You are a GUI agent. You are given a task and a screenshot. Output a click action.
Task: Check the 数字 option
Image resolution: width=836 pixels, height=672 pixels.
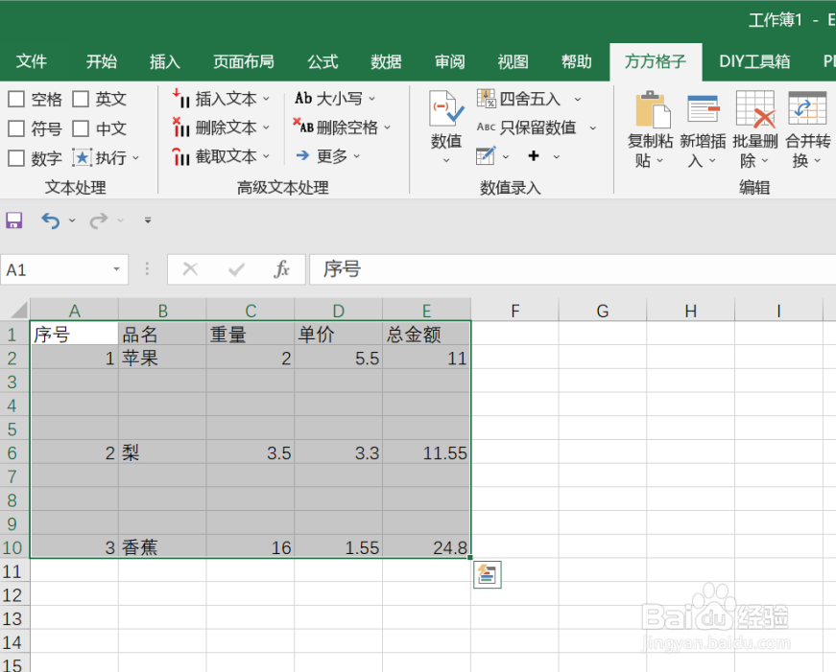click(16, 157)
